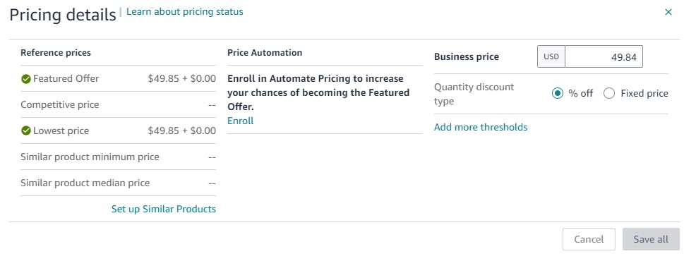
Task: Select the % off radio button
Action: (x=558, y=93)
